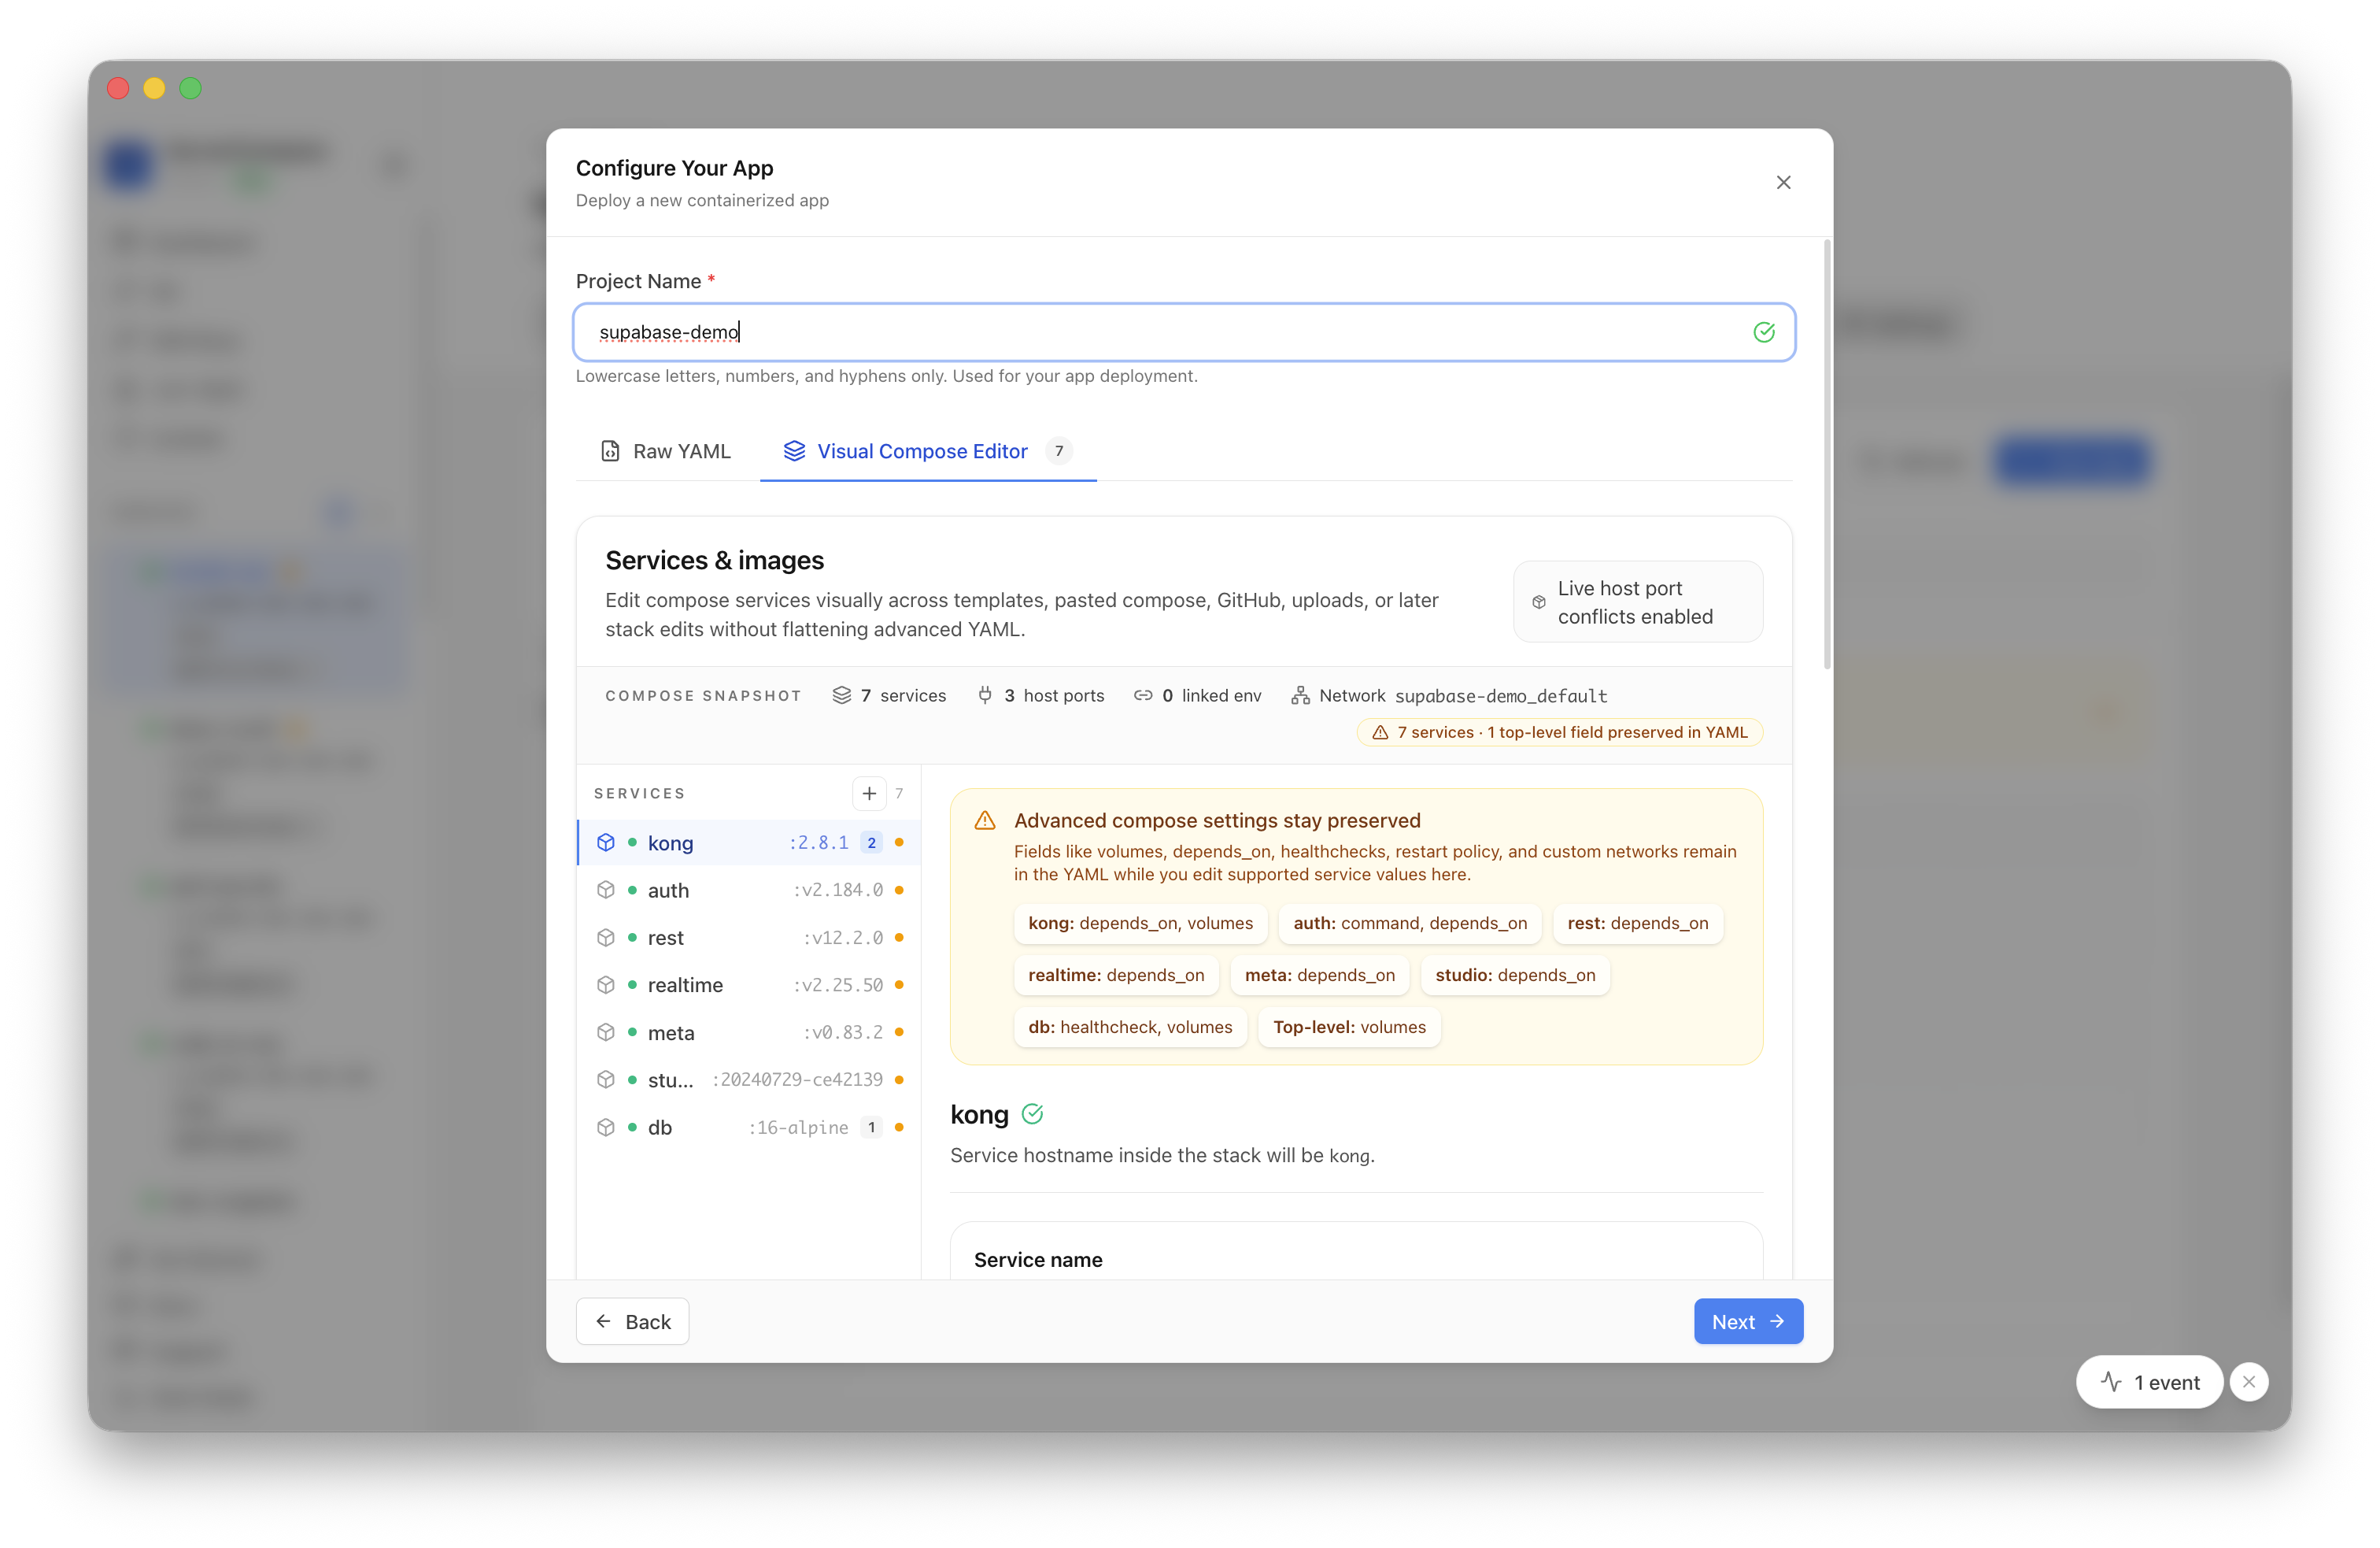This screenshot has height=1548, width=2380.
Task: Open the 1 event activity pill
Action: click(2149, 1382)
